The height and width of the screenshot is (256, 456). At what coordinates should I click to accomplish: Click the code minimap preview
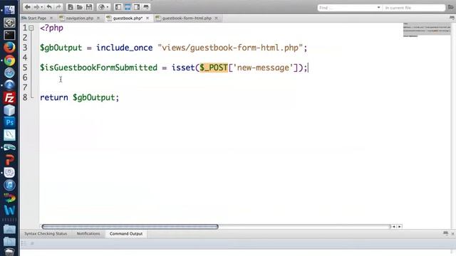point(427,30)
